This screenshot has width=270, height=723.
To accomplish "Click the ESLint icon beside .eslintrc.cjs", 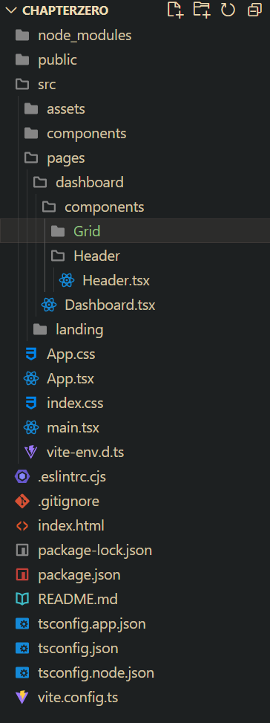I will coord(22,477).
